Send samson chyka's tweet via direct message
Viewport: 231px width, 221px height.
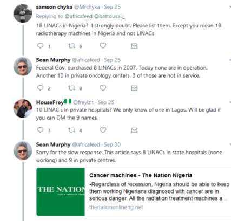134,46
